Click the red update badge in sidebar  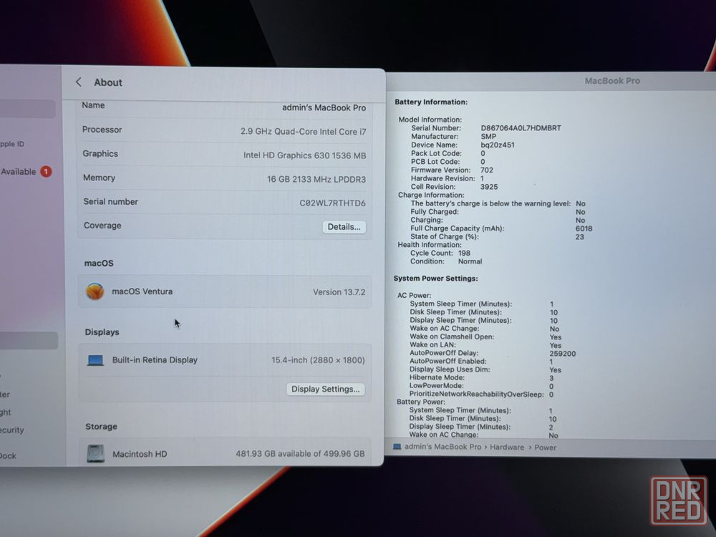[x=46, y=172]
